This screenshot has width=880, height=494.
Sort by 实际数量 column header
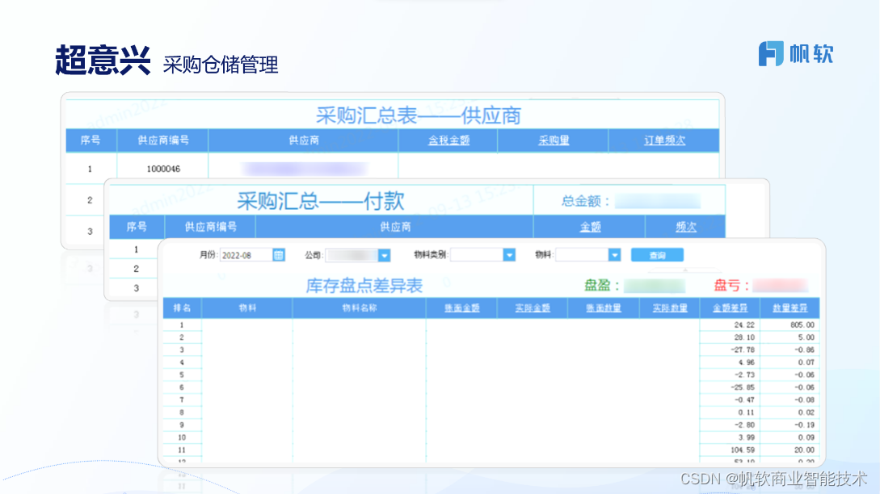coord(670,308)
